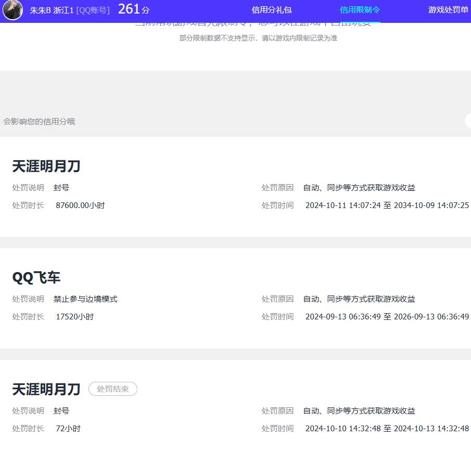Click the QQ飞车 punishment time range

(386, 316)
